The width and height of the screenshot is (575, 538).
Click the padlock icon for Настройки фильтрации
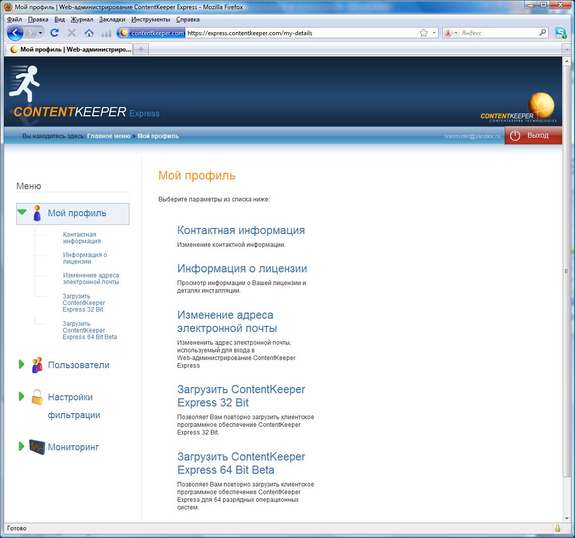[x=37, y=397]
